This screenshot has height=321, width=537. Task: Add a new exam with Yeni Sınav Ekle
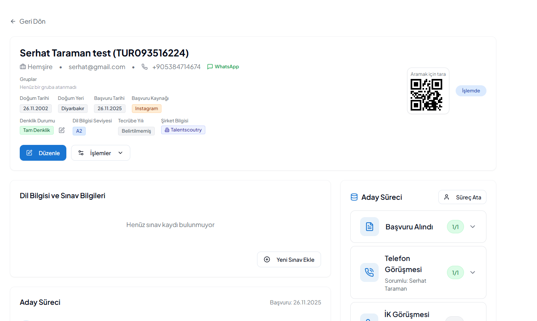289,259
